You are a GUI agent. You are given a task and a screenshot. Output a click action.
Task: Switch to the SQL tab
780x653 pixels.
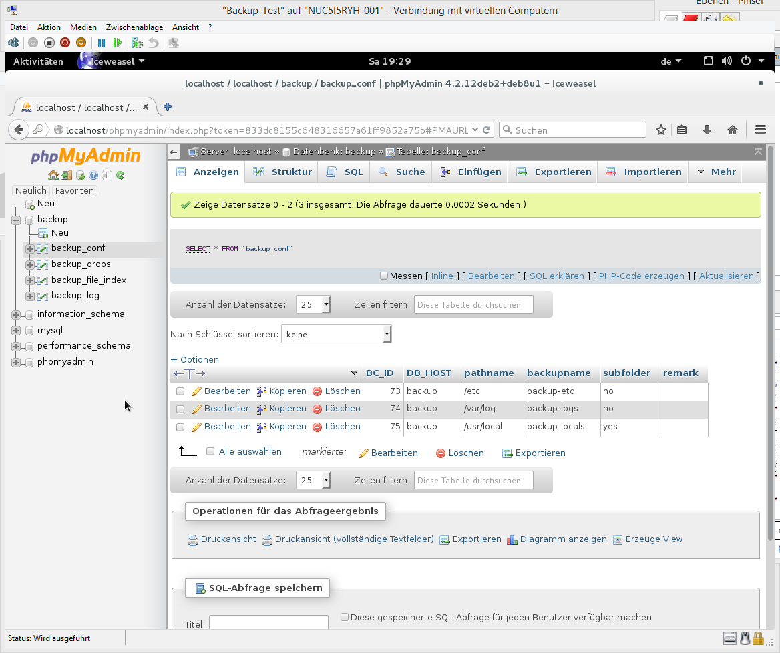click(x=344, y=172)
